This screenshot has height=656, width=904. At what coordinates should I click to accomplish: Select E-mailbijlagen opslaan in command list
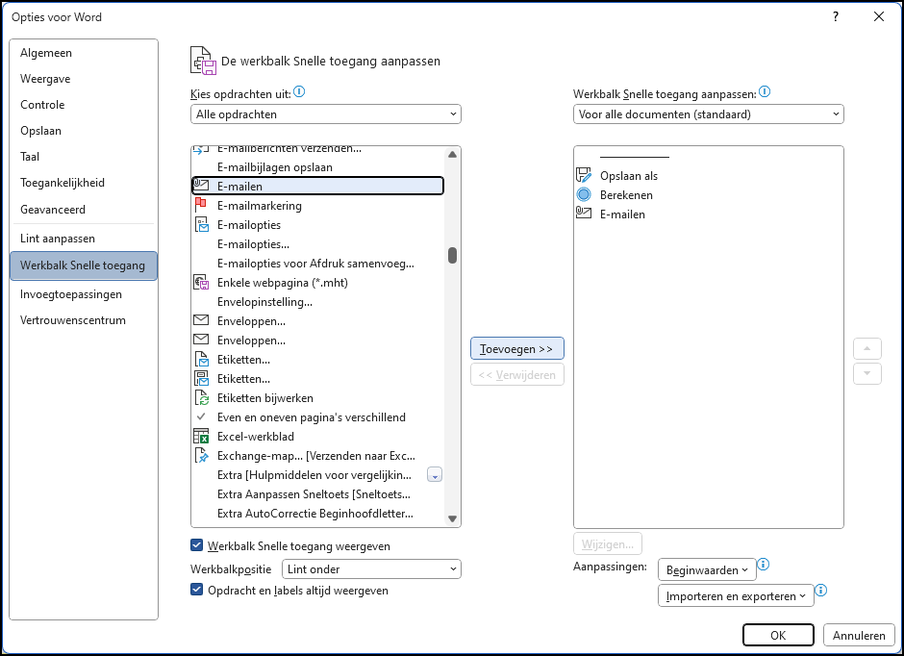[317, 166]
